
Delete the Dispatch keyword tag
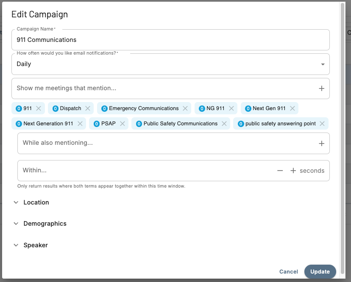[x=88, y=108]
